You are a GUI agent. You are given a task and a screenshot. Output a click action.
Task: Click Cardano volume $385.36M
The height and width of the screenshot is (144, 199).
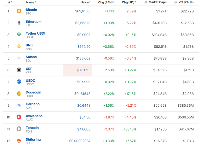185,105
